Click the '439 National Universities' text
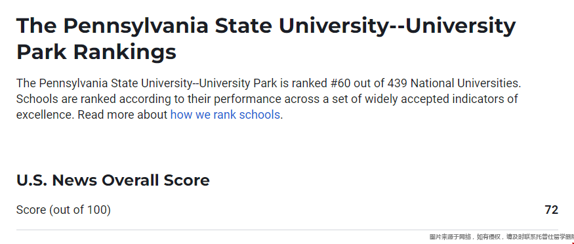Image resolution: width=574 pixels, height=244 pixels. 453,83
